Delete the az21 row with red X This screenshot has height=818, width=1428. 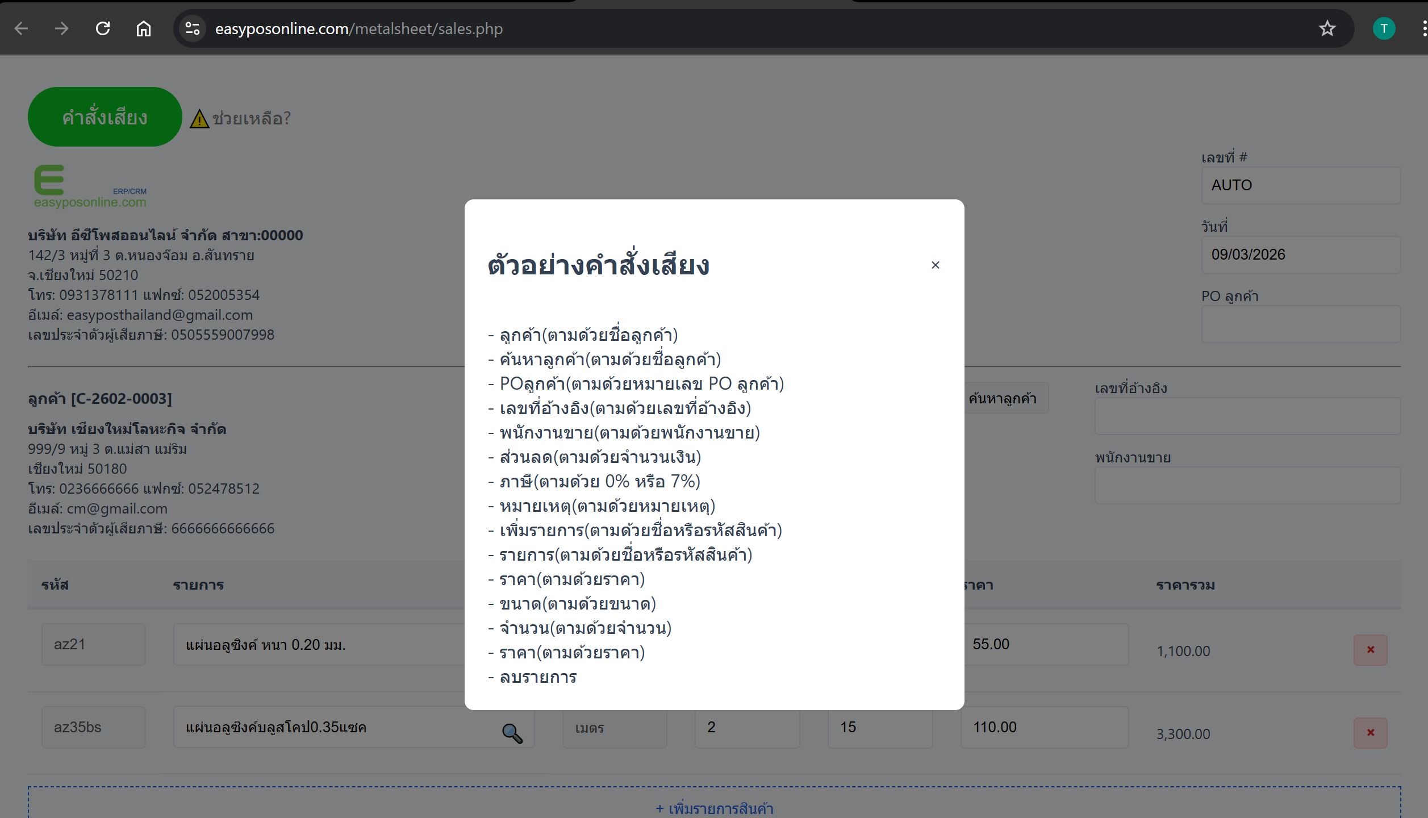pos(1370,650)
